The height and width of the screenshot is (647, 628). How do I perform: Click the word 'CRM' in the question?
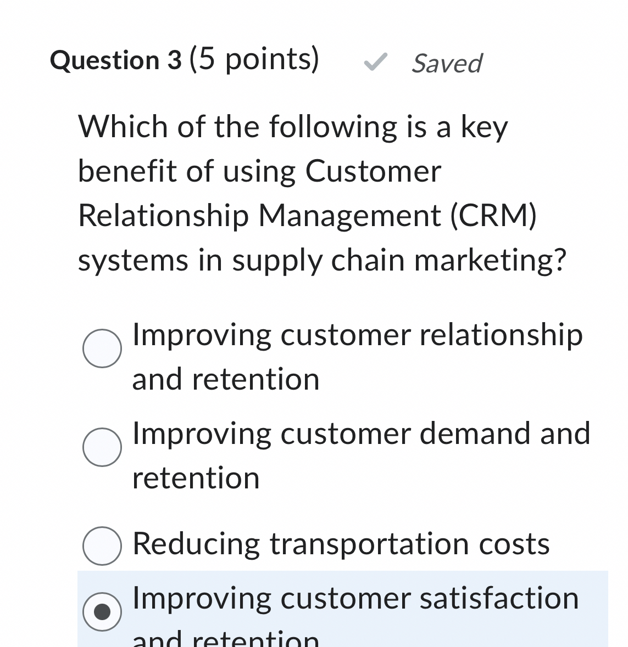pyautogui.click(x=493, y=216)
